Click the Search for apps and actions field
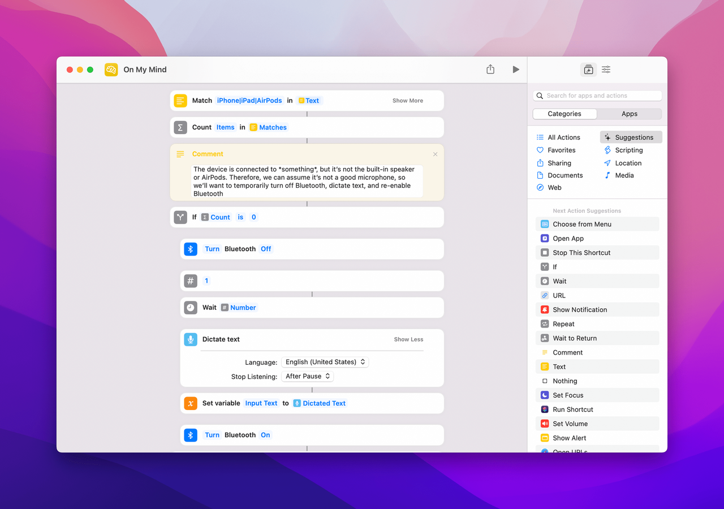The width and height of the screenshot is (724, 509). tap(597, 96)
